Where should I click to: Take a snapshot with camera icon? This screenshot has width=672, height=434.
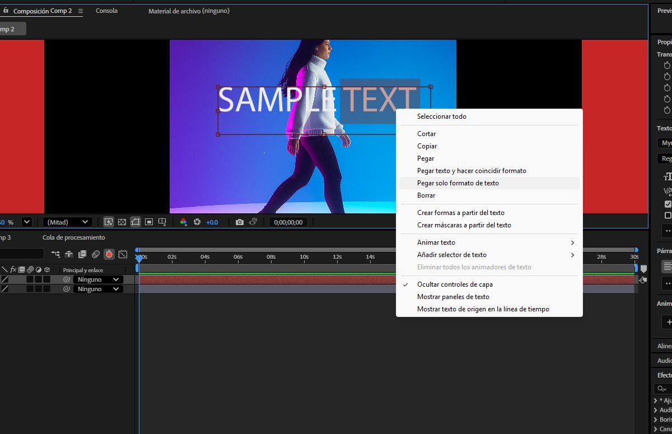click(240, 222)
